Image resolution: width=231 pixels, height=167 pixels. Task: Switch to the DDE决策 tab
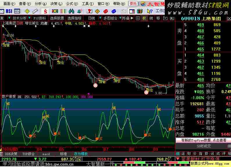11,154
